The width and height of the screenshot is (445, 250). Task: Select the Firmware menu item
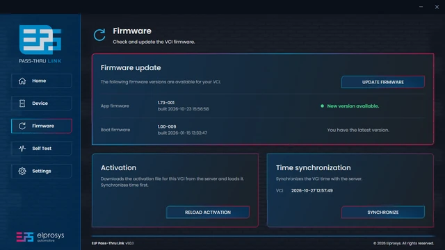(42, 126)
